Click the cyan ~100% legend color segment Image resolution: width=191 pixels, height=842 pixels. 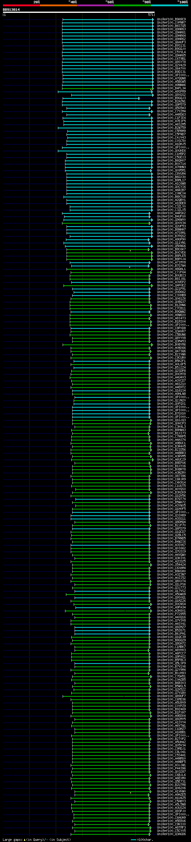click(x=170, y=5)
